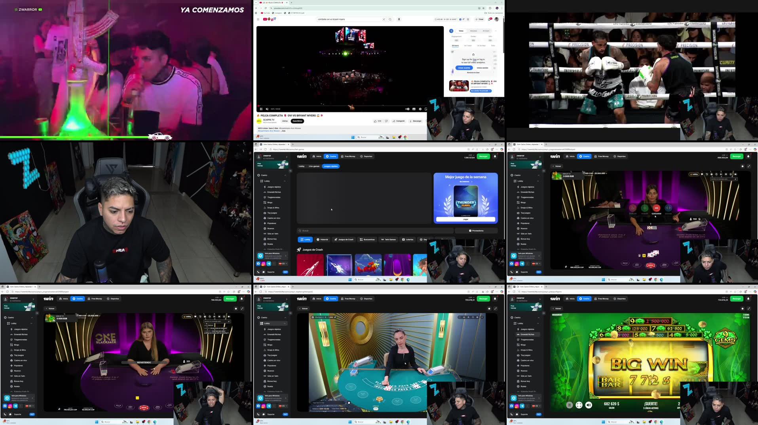Open Bingo in the lobby window sidebar

point(269,202)
